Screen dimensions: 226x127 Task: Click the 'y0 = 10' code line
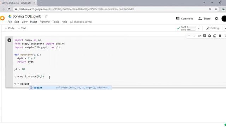click(20, 69)
